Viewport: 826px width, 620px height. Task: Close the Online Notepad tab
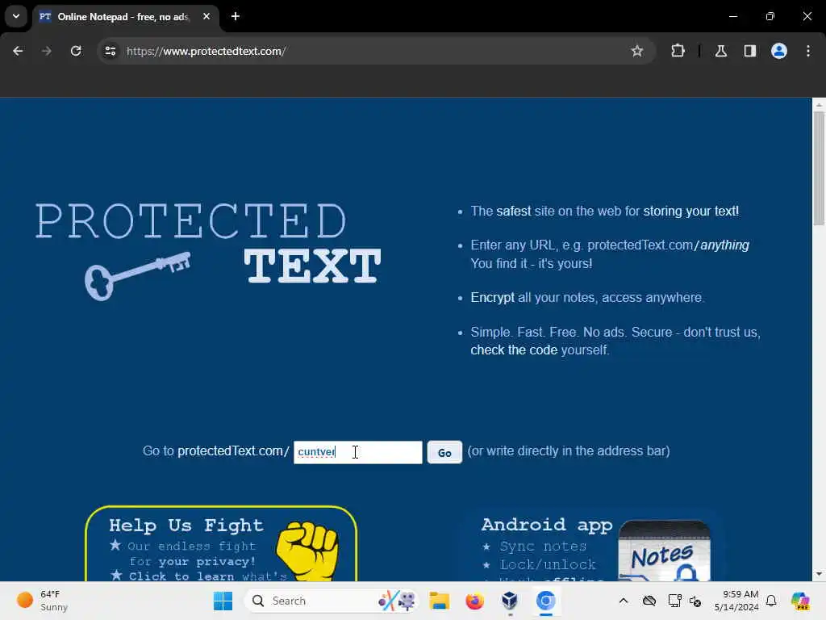[206, 16]
